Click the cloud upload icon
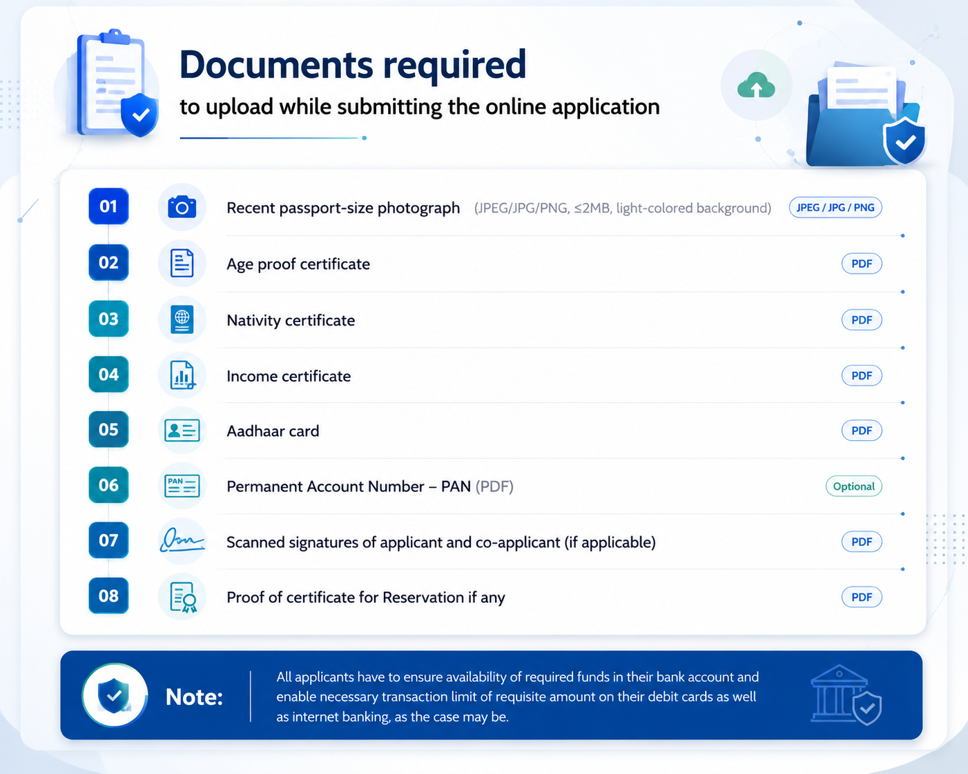This screenshot has height=774, width=968. click(756, 86)
